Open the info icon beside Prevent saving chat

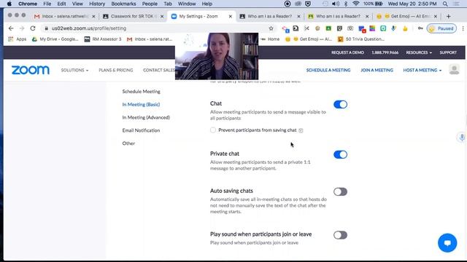click(301, 130)
